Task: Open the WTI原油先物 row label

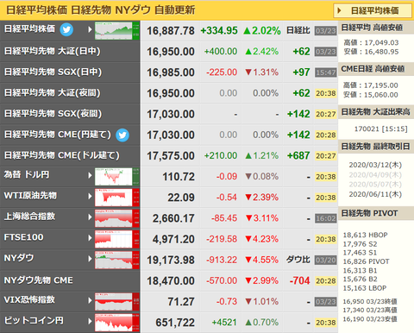Action: (x=30, y=196)
